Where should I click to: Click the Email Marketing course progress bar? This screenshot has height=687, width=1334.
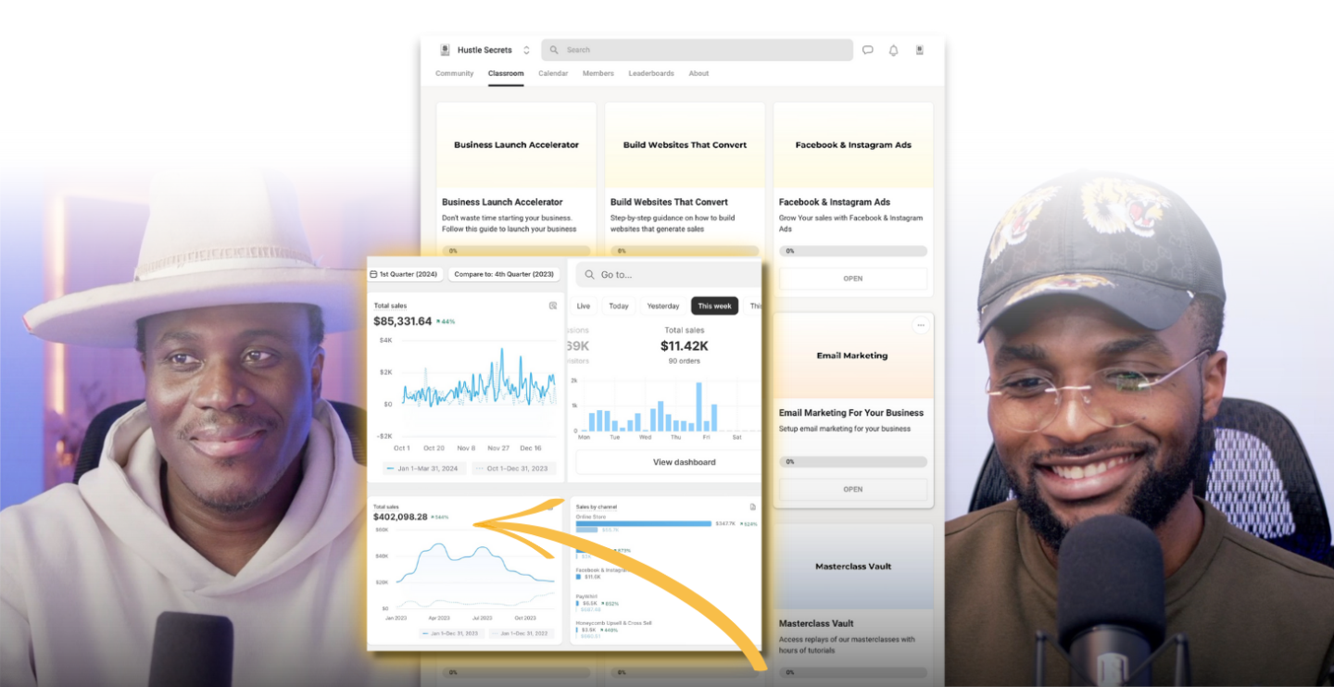[x=853, y=461]
